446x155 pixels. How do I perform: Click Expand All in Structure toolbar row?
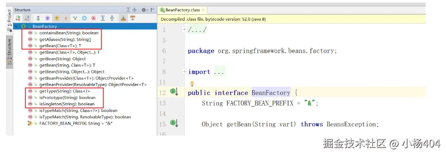[x=103, y=18]
